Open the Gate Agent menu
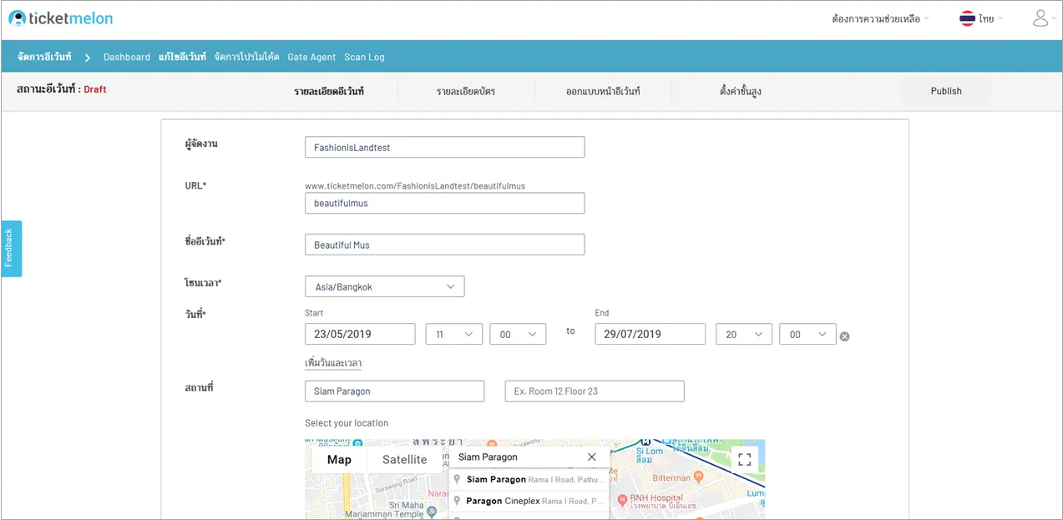 tap(311, 57)
